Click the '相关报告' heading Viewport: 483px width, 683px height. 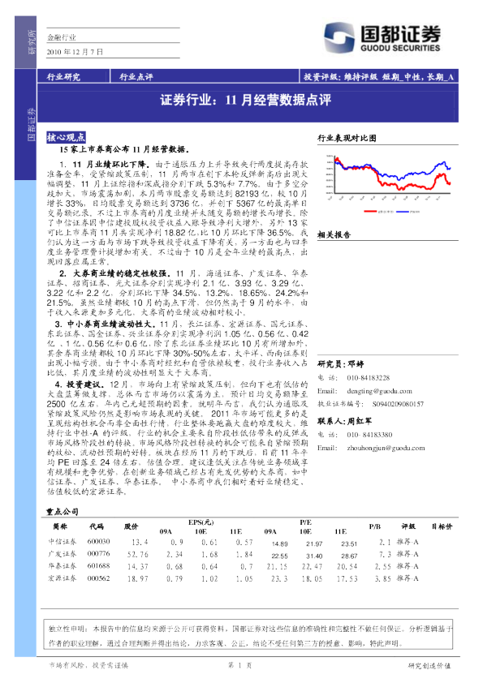coord(334,234)
